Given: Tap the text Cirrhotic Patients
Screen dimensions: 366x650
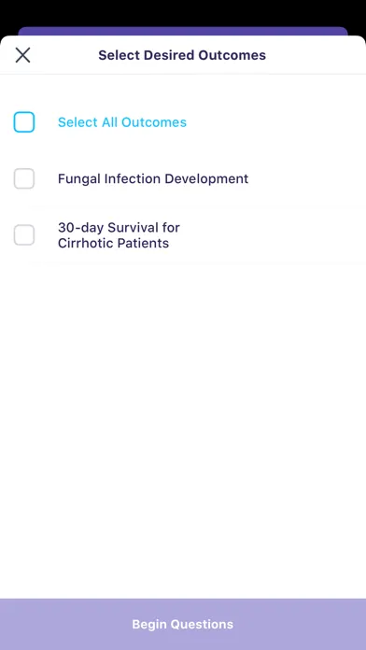Looking at the screenshot, I should click(x=113, y=243).
